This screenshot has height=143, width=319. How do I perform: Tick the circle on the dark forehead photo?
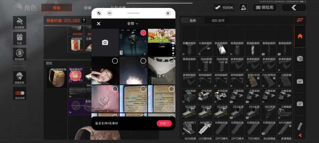point(143,61)
